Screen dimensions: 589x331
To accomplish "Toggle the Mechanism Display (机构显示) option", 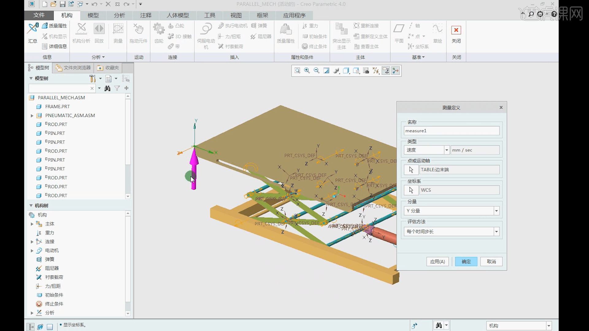I will [x=55, y=36].
